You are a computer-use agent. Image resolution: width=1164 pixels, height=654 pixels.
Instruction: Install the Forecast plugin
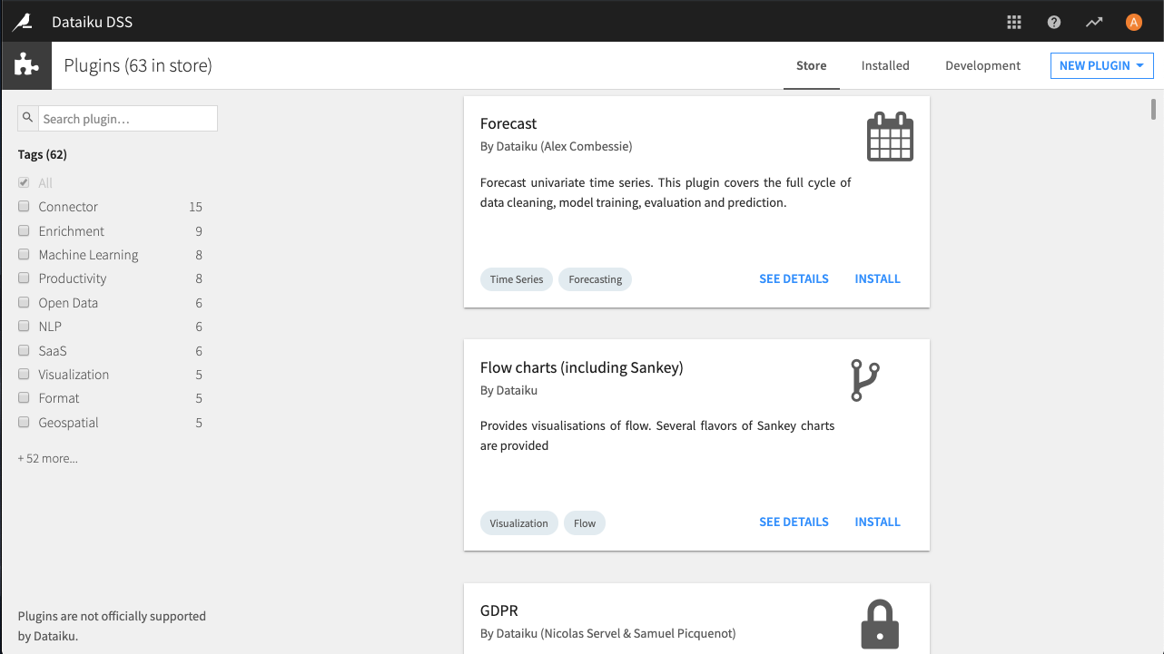coord(877,278)
